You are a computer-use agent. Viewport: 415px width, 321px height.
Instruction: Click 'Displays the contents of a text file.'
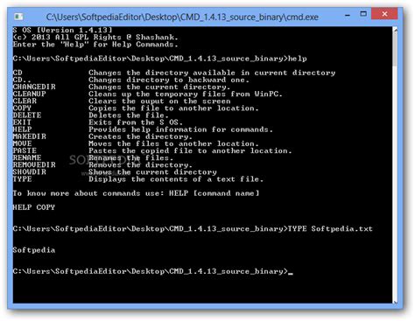pos(176,179)
